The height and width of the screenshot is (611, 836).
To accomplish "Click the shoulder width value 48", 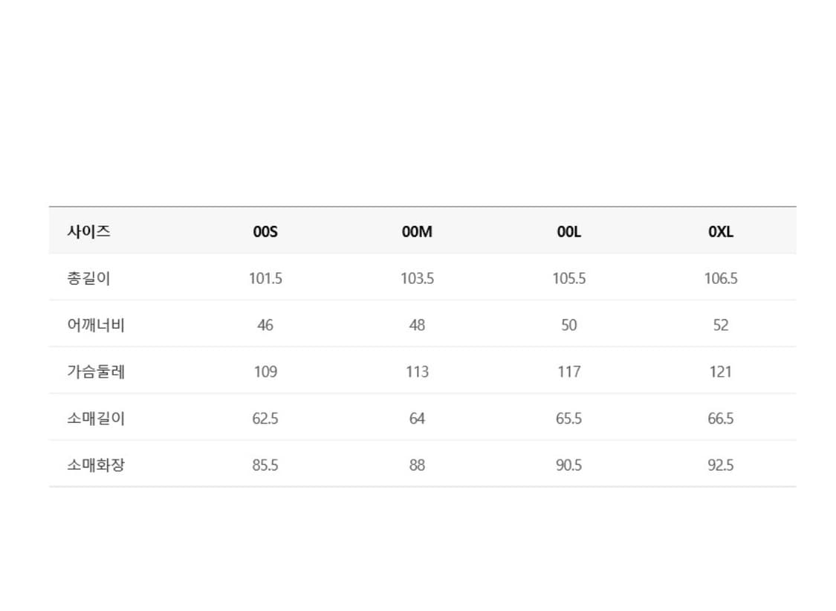I will tap(417, 325).
